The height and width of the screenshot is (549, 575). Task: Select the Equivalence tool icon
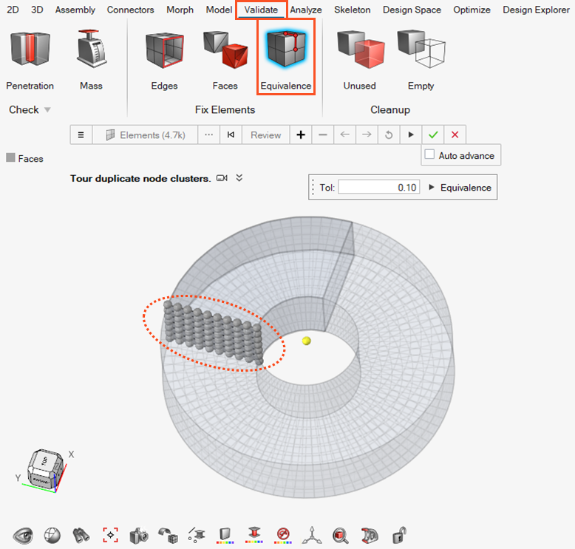(x=286, y=50)
